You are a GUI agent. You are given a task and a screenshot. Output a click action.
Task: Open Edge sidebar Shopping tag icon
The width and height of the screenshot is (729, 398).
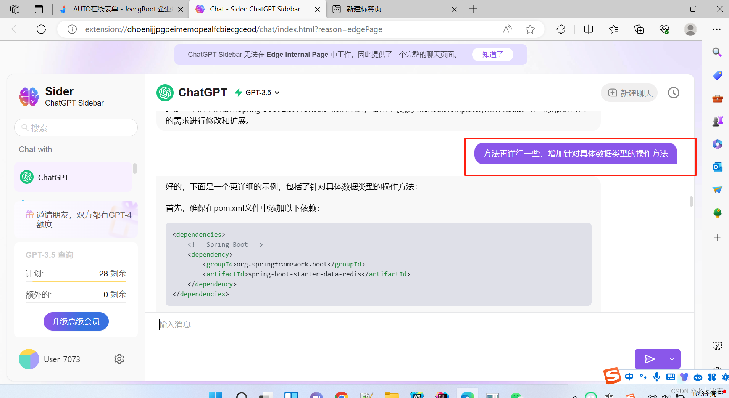click(x=717, y=75)
